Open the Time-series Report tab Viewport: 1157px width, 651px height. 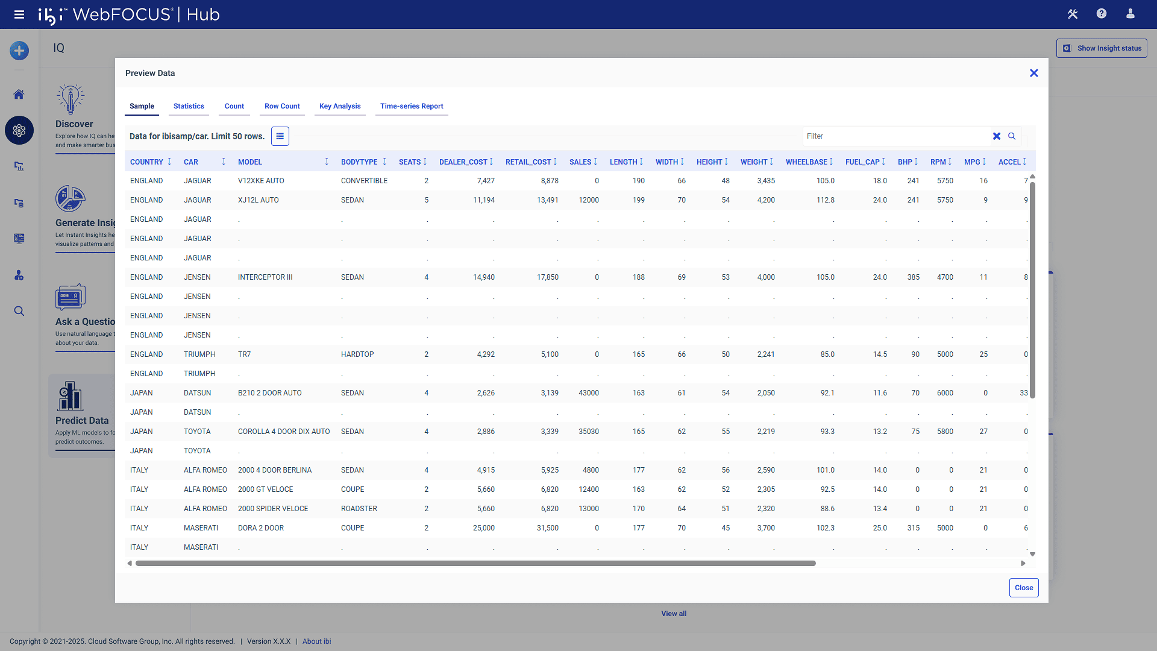(411, 106)
